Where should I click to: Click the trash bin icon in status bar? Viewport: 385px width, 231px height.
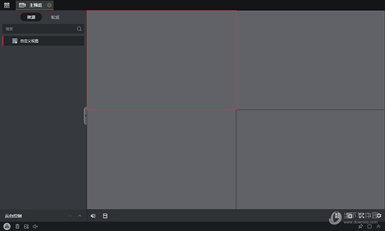point(17,227)
